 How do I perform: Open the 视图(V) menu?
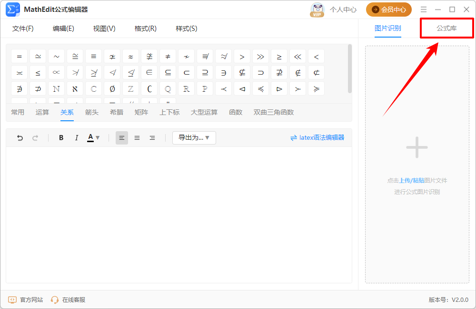tap(104, 29)
